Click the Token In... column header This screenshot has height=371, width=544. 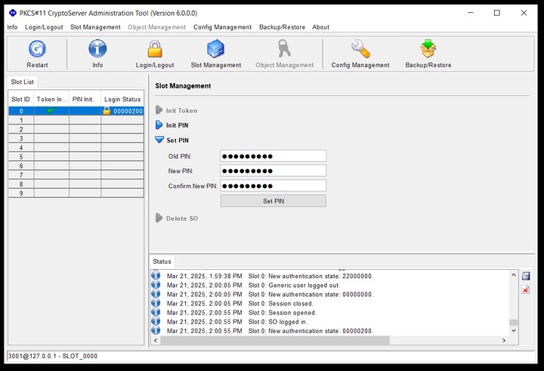pos(51,99)
